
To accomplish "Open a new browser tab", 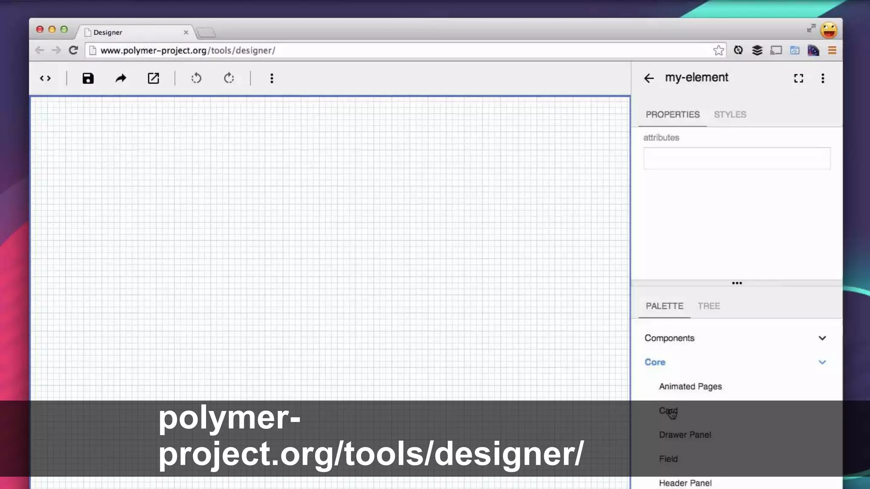I will tap(206, 33).
